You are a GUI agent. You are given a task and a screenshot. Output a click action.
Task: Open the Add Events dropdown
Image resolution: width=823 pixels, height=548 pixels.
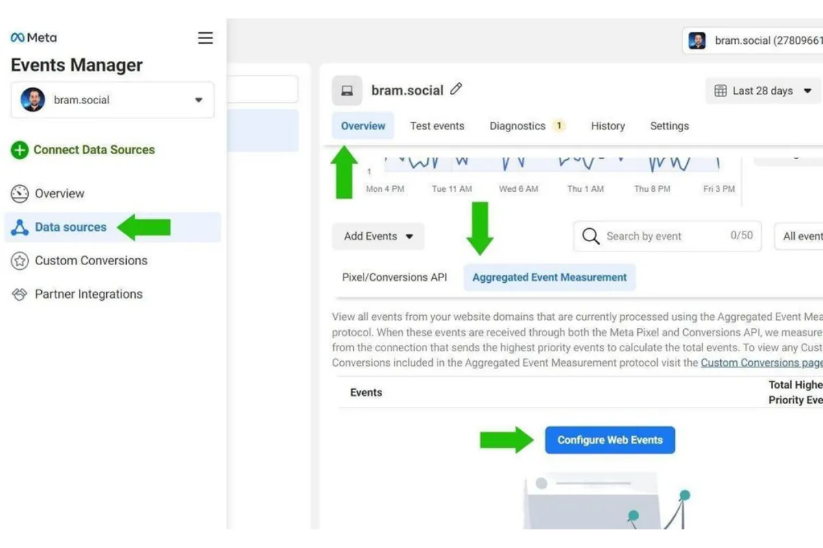[x=379, y=236]
